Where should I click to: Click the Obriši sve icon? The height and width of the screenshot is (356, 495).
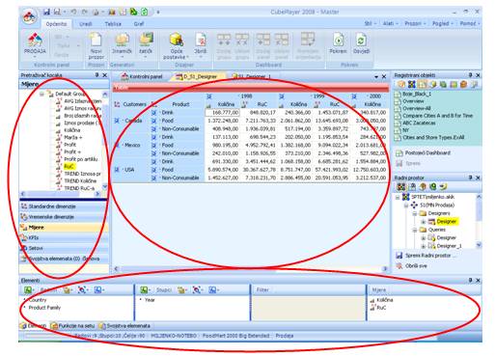(399, 266)
